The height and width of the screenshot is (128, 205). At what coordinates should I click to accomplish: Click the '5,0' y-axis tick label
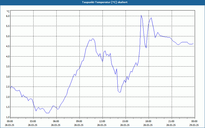point(8,36)
